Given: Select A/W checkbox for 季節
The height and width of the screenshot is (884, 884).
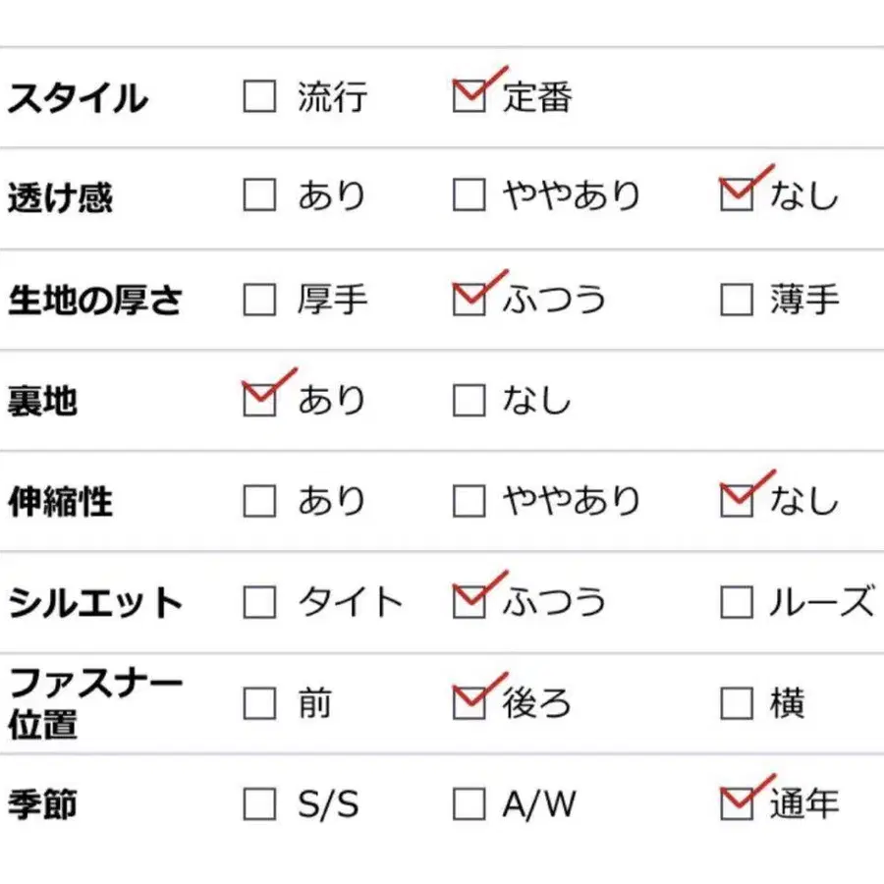Looking at the screenshot, I should click(x=469, y=804).
